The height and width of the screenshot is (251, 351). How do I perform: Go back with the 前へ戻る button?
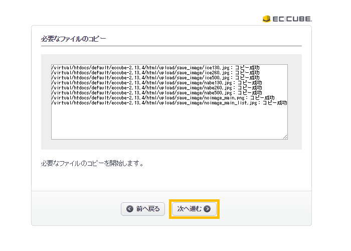143,209
